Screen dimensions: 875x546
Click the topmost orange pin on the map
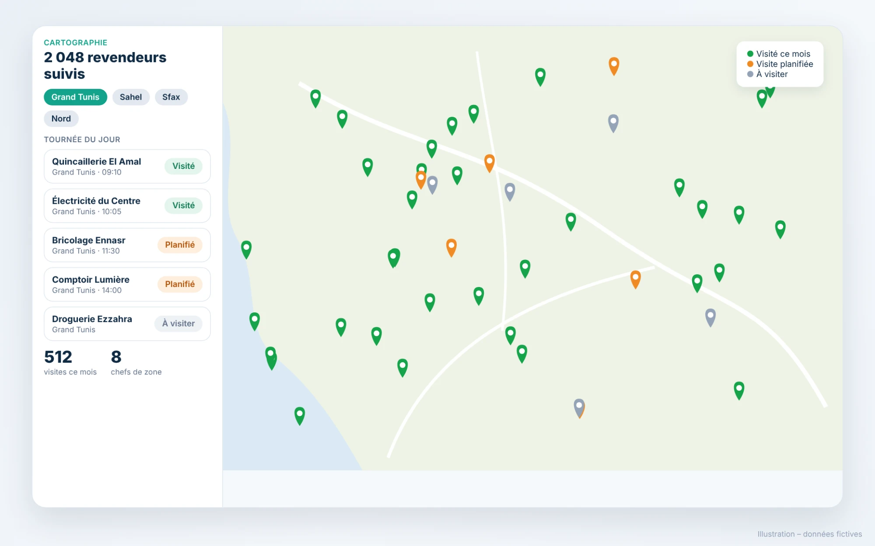pos(614,66)
